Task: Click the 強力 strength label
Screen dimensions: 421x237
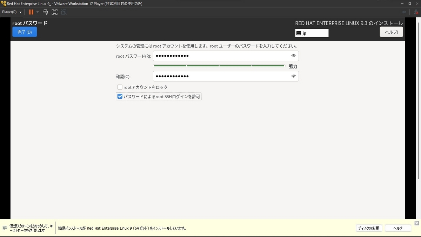Action: [x=293, y=66]
